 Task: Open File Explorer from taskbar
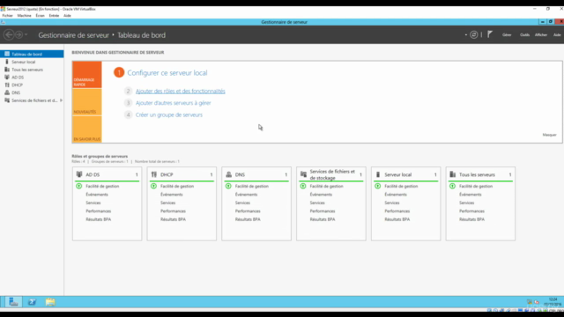[50, 302]
